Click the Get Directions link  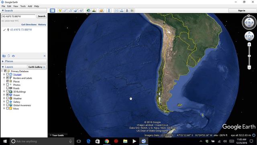(x=29, y=25)
